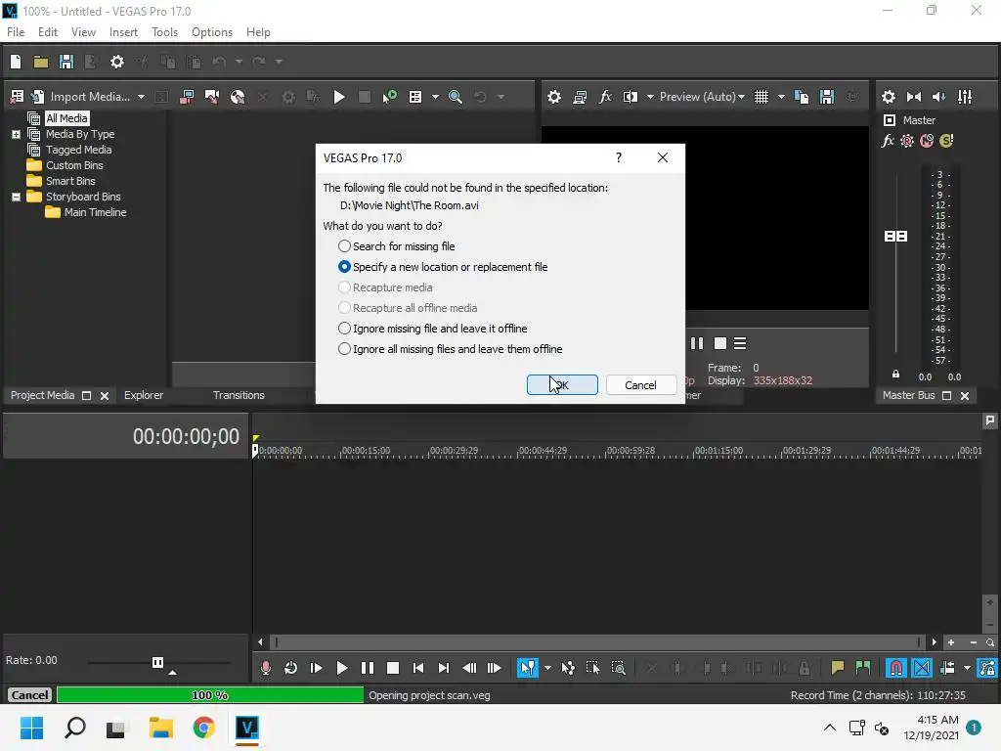The width and height of the screenshot is (1001, 751).
Task: Go to timeline end
Action: 444,668
